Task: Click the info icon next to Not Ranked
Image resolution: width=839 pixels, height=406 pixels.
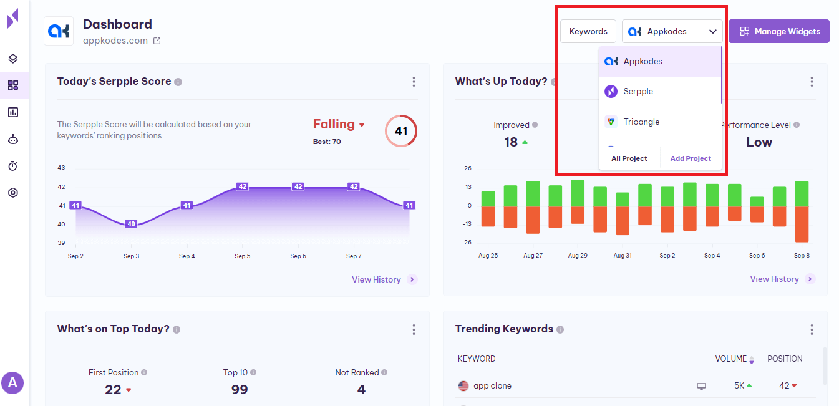Action: coord(384,372)
